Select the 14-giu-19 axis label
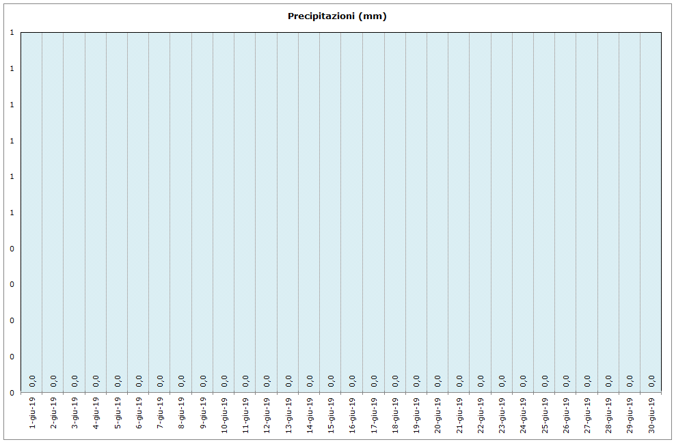Image resolution: width=674 pixels, height=442 pixels. click(310, 415)
